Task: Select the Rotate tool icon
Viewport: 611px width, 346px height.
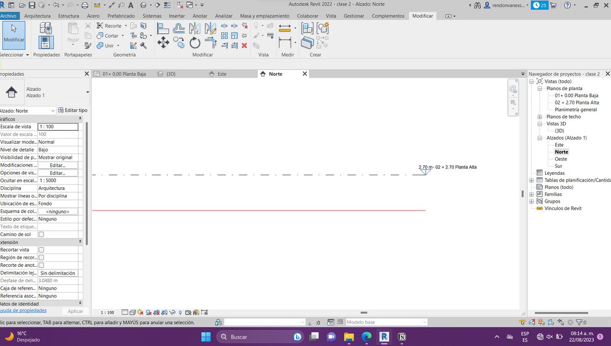Action: pyautogui.click(x=195, y=43)
